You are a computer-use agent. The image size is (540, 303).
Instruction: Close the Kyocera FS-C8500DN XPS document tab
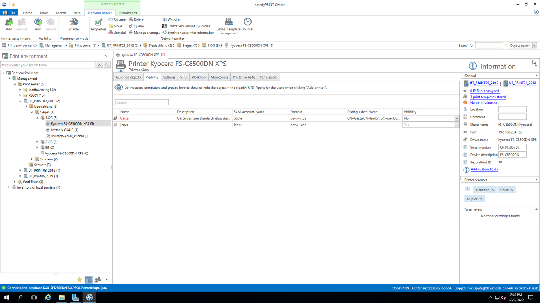coord(163,55)
